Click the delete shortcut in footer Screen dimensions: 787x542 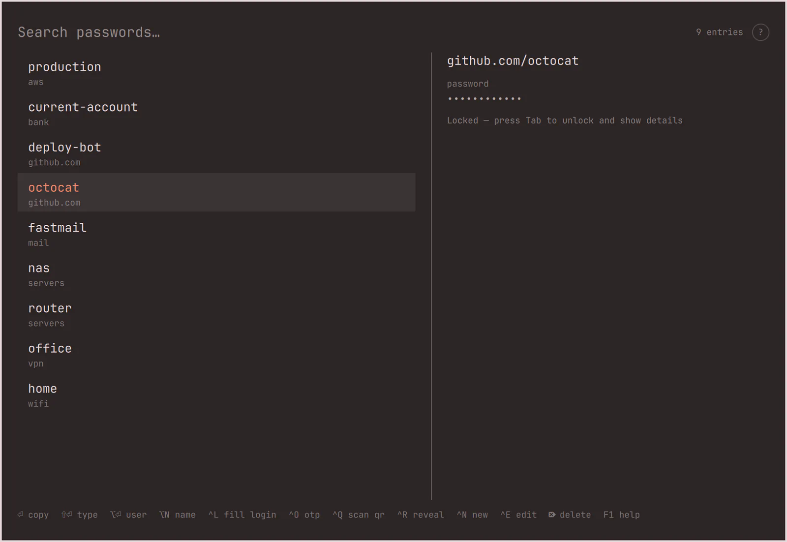tap(570, 515)
